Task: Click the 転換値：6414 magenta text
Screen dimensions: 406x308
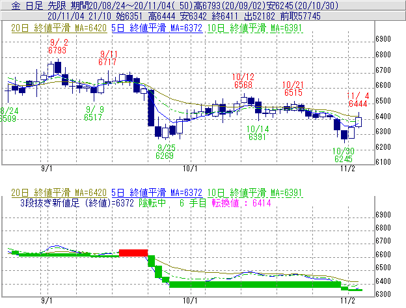Action: pyautogui.click(x=241, y=203)
